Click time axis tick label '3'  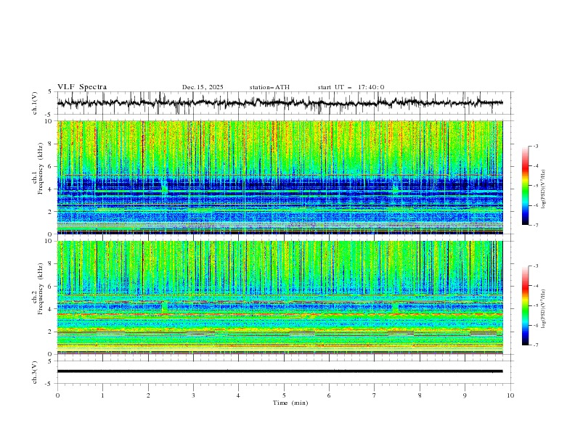click(x=193, y=395)
